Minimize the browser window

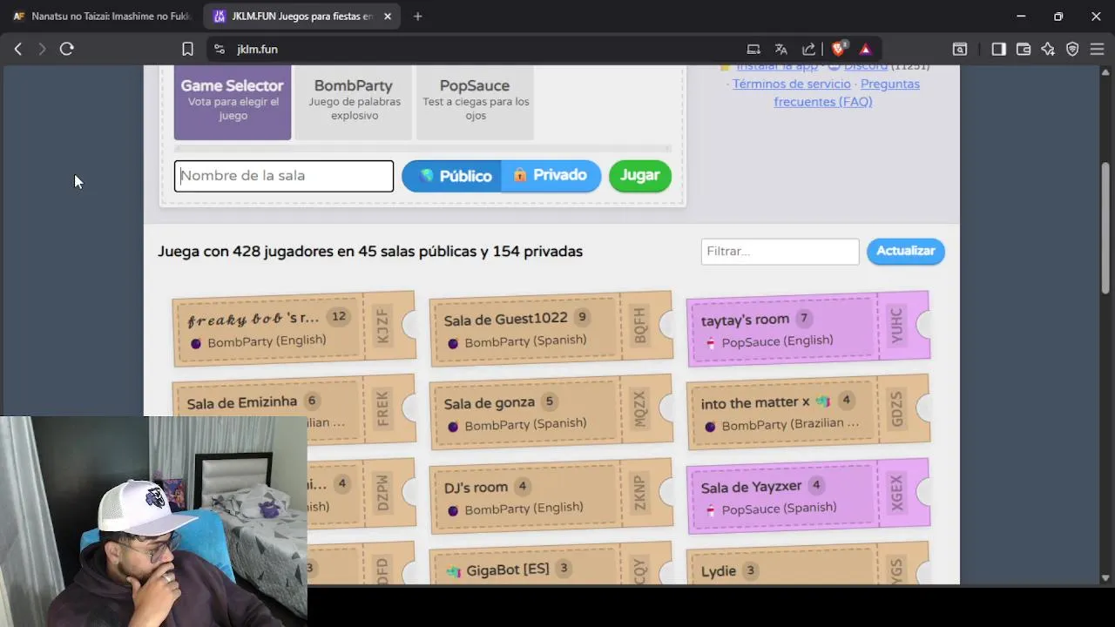click(1021, 17)
